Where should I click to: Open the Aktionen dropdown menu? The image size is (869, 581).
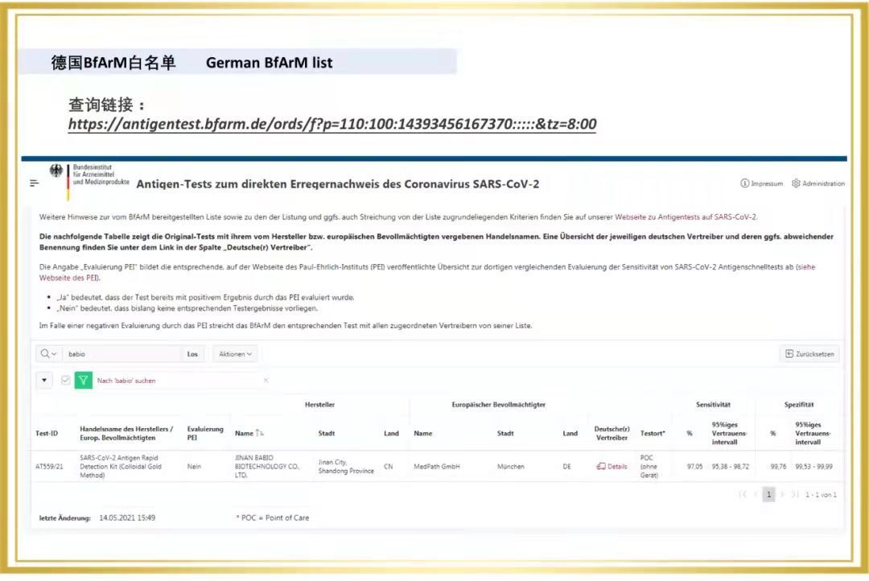coord(236,354)
